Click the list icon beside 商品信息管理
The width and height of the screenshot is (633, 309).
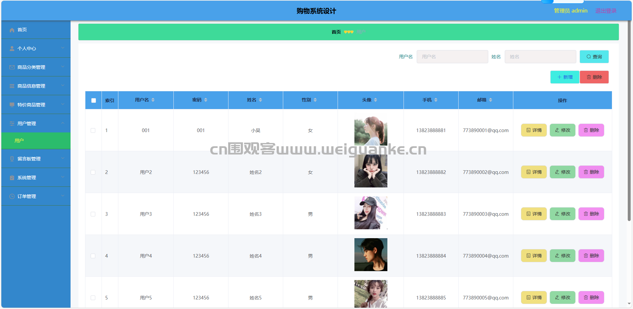(x=12, y=86)
